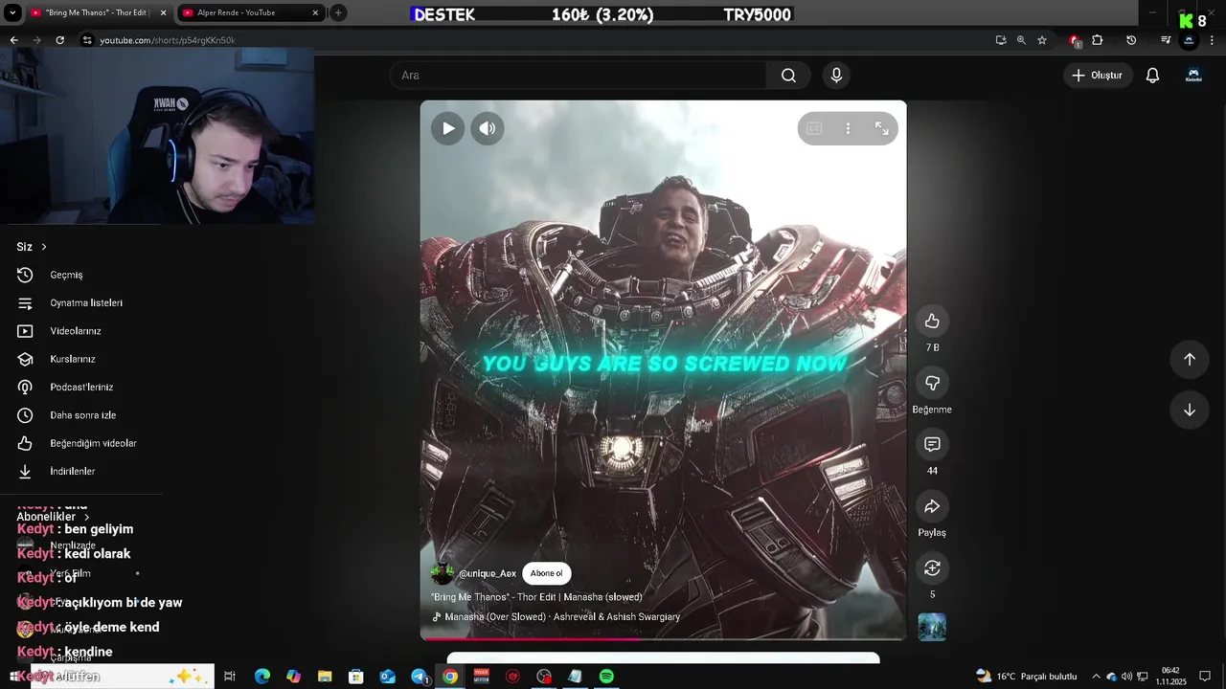Open the browser zoom indicator
This screenshot has width=1226, height=689.
[1021, 40]
